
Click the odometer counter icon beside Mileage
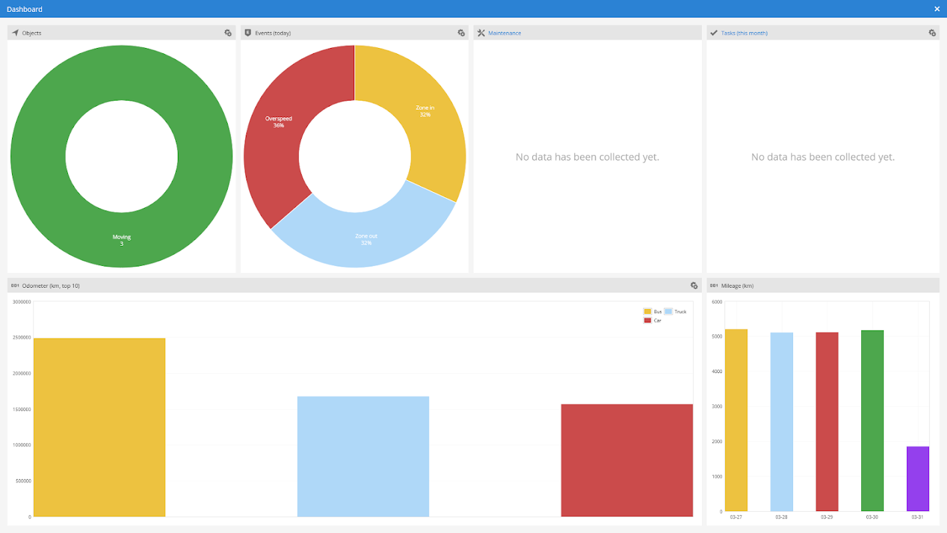(x=714, y=285)
